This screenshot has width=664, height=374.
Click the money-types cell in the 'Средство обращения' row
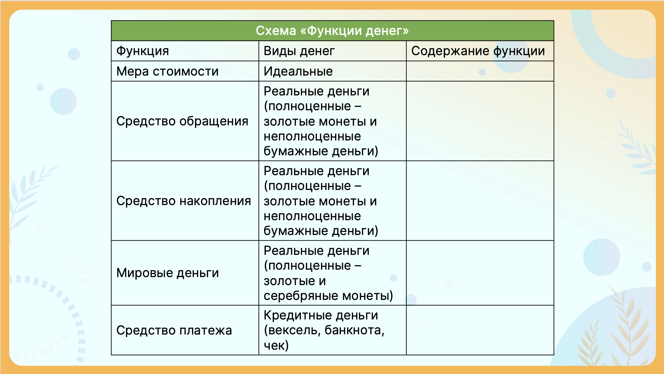click(332, 121)
